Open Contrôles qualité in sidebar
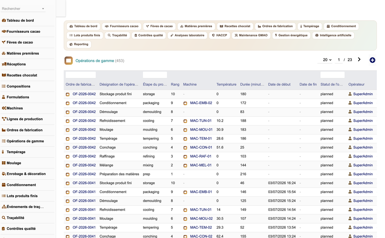385x238 pixels. click(x=19, y=229)
